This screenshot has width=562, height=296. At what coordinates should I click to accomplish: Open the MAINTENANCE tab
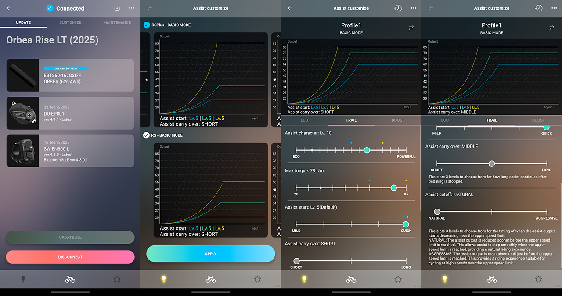[117, 22]
